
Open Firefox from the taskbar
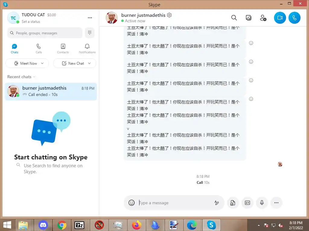[137, 225]
